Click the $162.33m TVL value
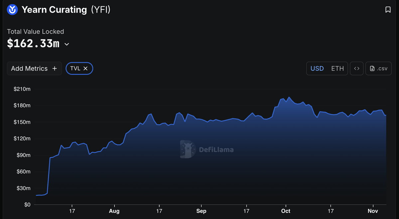The height and width of the screenshot is (219, 399). tap(33, 43)
